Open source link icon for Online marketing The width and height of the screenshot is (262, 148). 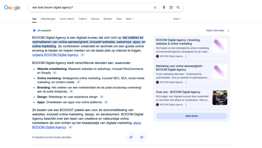pyautogui.click(x=78, y=82)
